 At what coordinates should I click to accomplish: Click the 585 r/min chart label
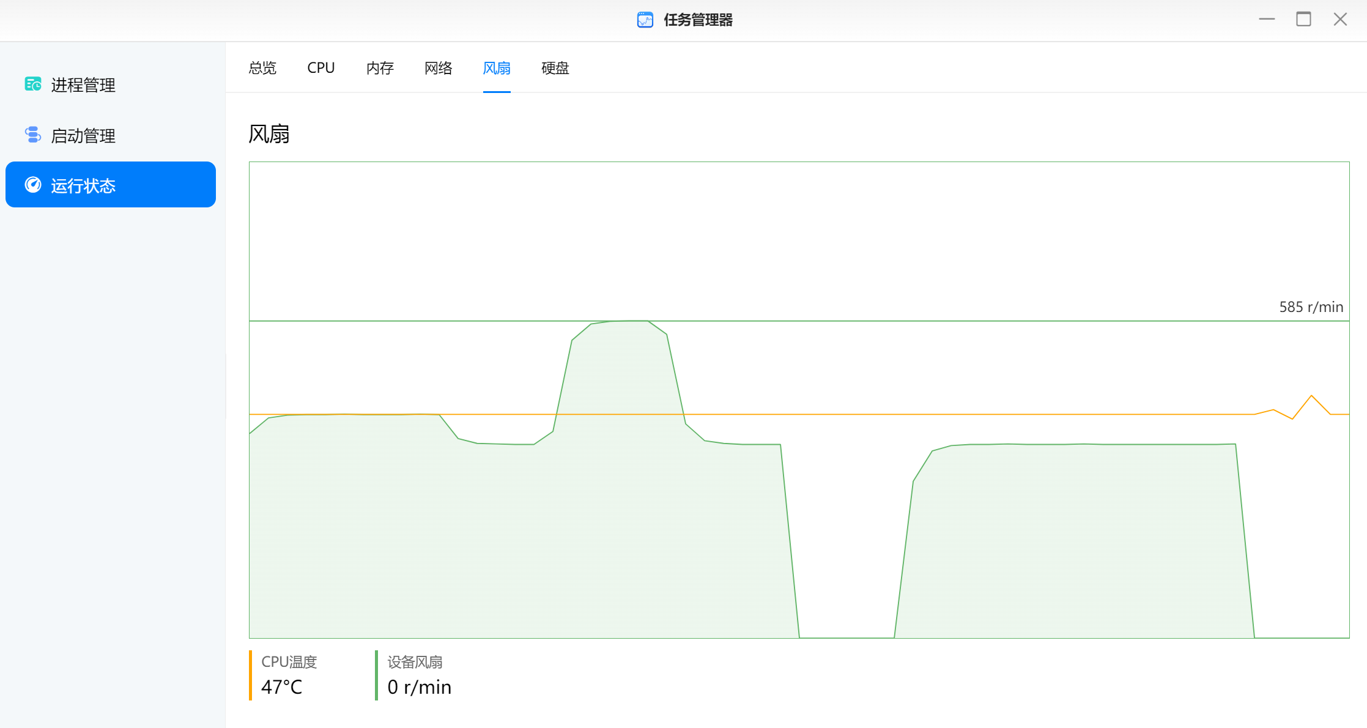pyautogui.click(x=1311, y=307)
